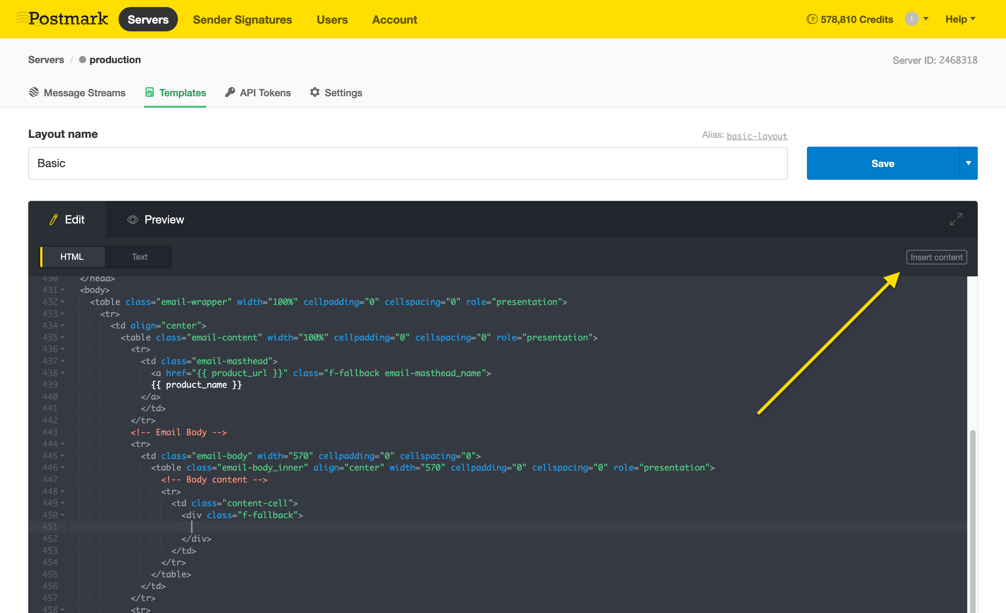Click the Postmark logo
This screenshot has width=1006, height=613.
pos(62,19)
